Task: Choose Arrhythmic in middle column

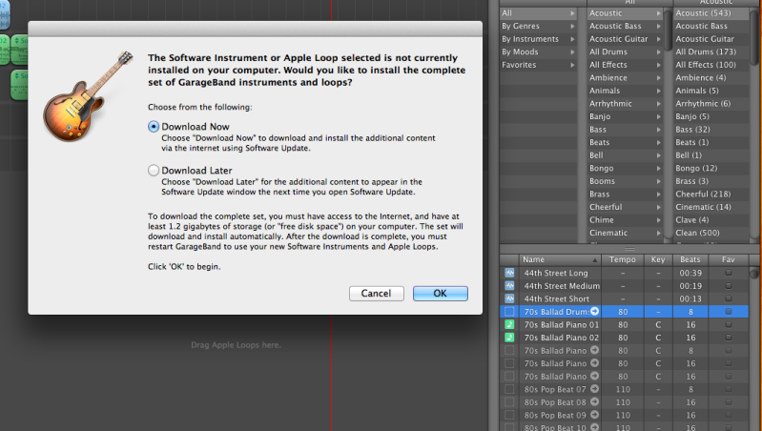Action: [625, 104]
